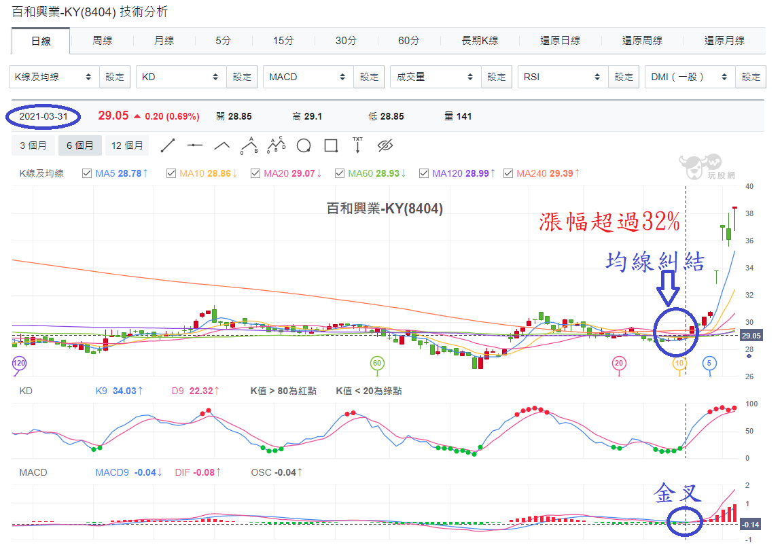The width and height of the screenshot is (782, 545).
Task: Open the DMI indicator dropdown
Action: 690,77
